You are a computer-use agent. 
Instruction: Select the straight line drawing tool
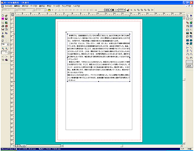(191, 48)
